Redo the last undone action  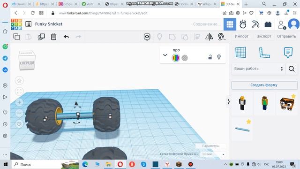coord(78,37)
